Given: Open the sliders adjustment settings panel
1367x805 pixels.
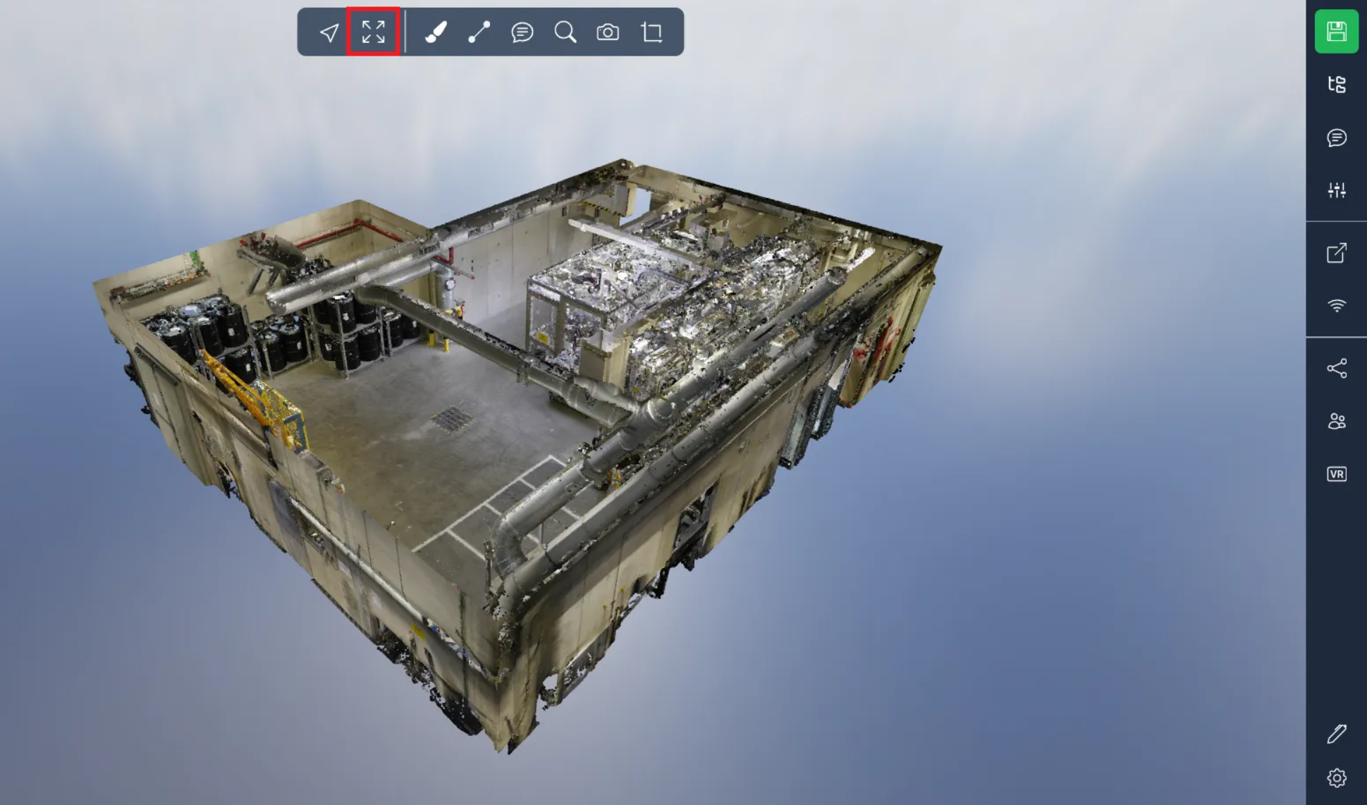Looking at the screenshot, I should 1336,190.
